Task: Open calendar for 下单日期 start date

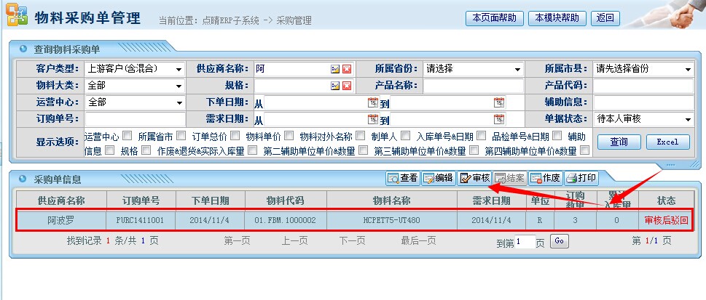Action: pos(372,102)
